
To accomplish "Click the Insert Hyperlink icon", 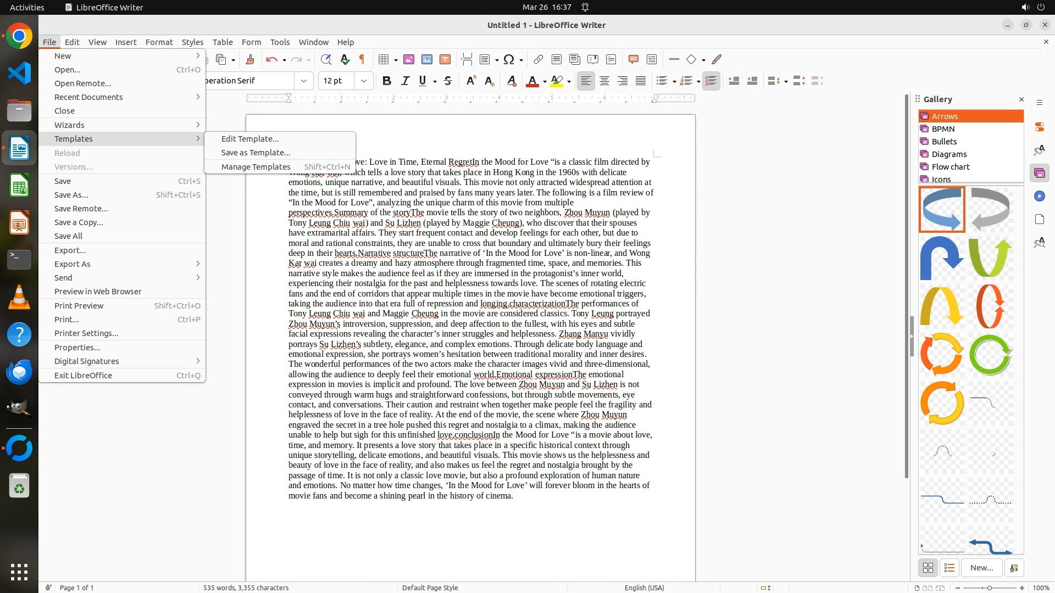I will (538, 59).
